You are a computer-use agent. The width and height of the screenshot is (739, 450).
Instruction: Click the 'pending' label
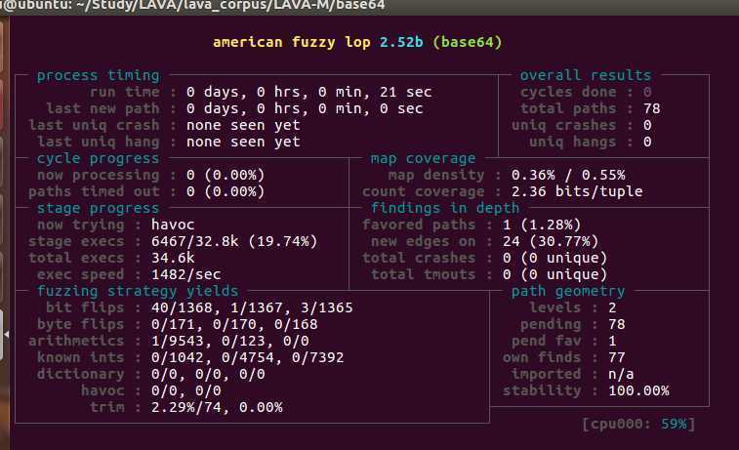coord(551,324)
